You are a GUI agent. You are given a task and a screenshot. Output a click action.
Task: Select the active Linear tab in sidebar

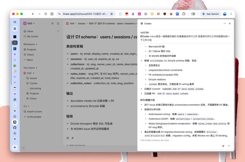[15, 122]
